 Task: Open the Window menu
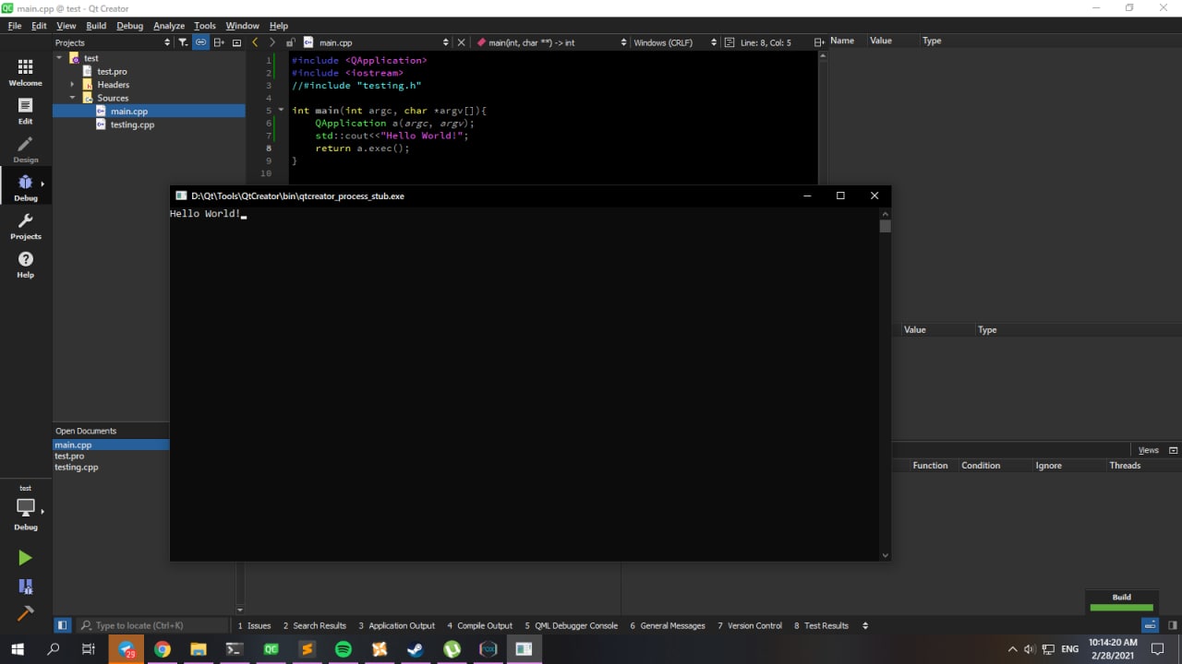(x=243, y=26)
